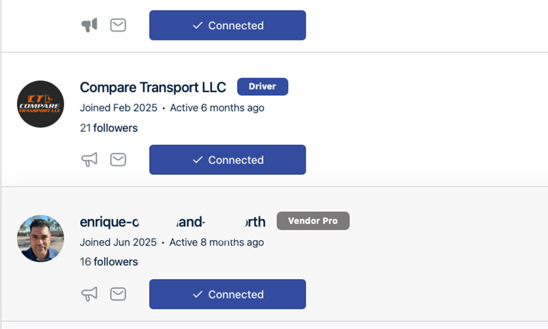The image size is (548, 329).
Task: Open the enrique profile name link
Action: point(173,222)
